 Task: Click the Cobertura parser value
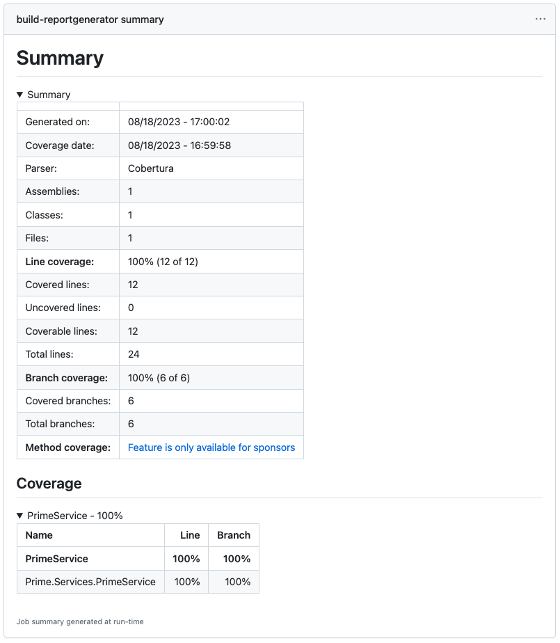151,168
